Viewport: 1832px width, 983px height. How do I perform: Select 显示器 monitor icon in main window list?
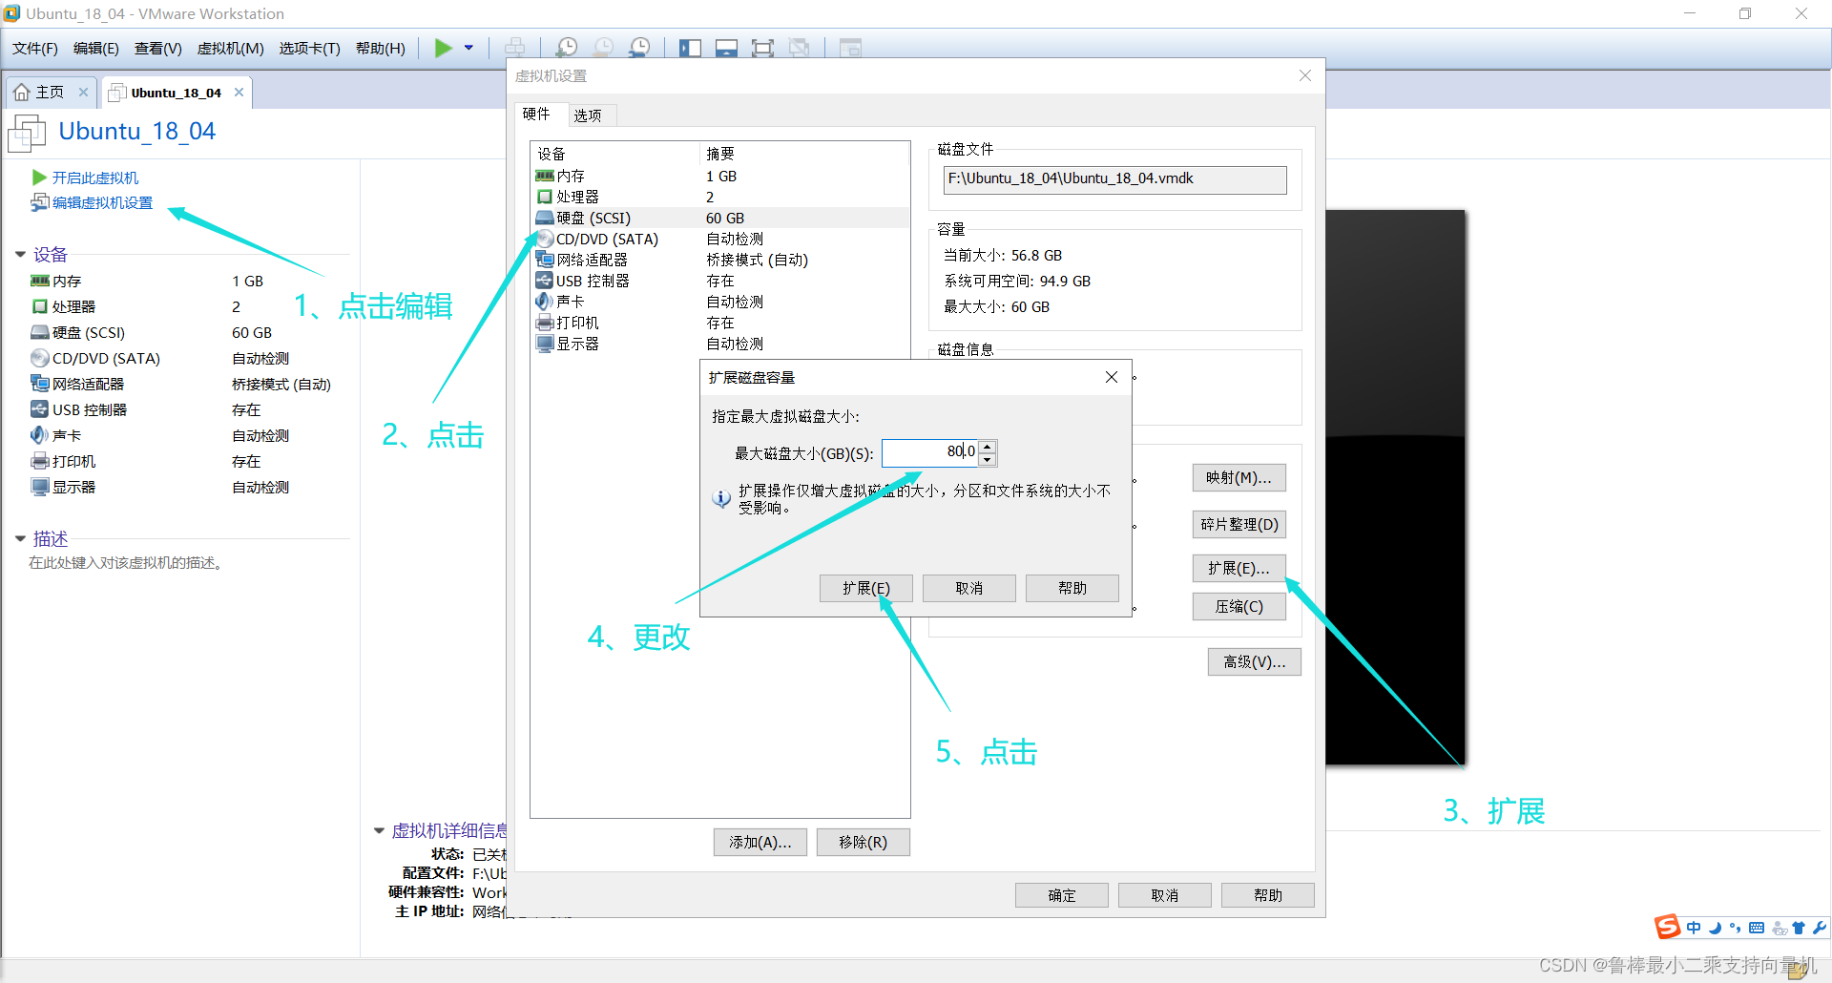pyautogui.click(x=39, y=487)
